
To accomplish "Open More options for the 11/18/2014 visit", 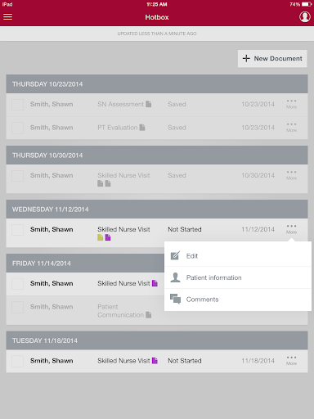I will pyautogui.click(x=291, y=360).
